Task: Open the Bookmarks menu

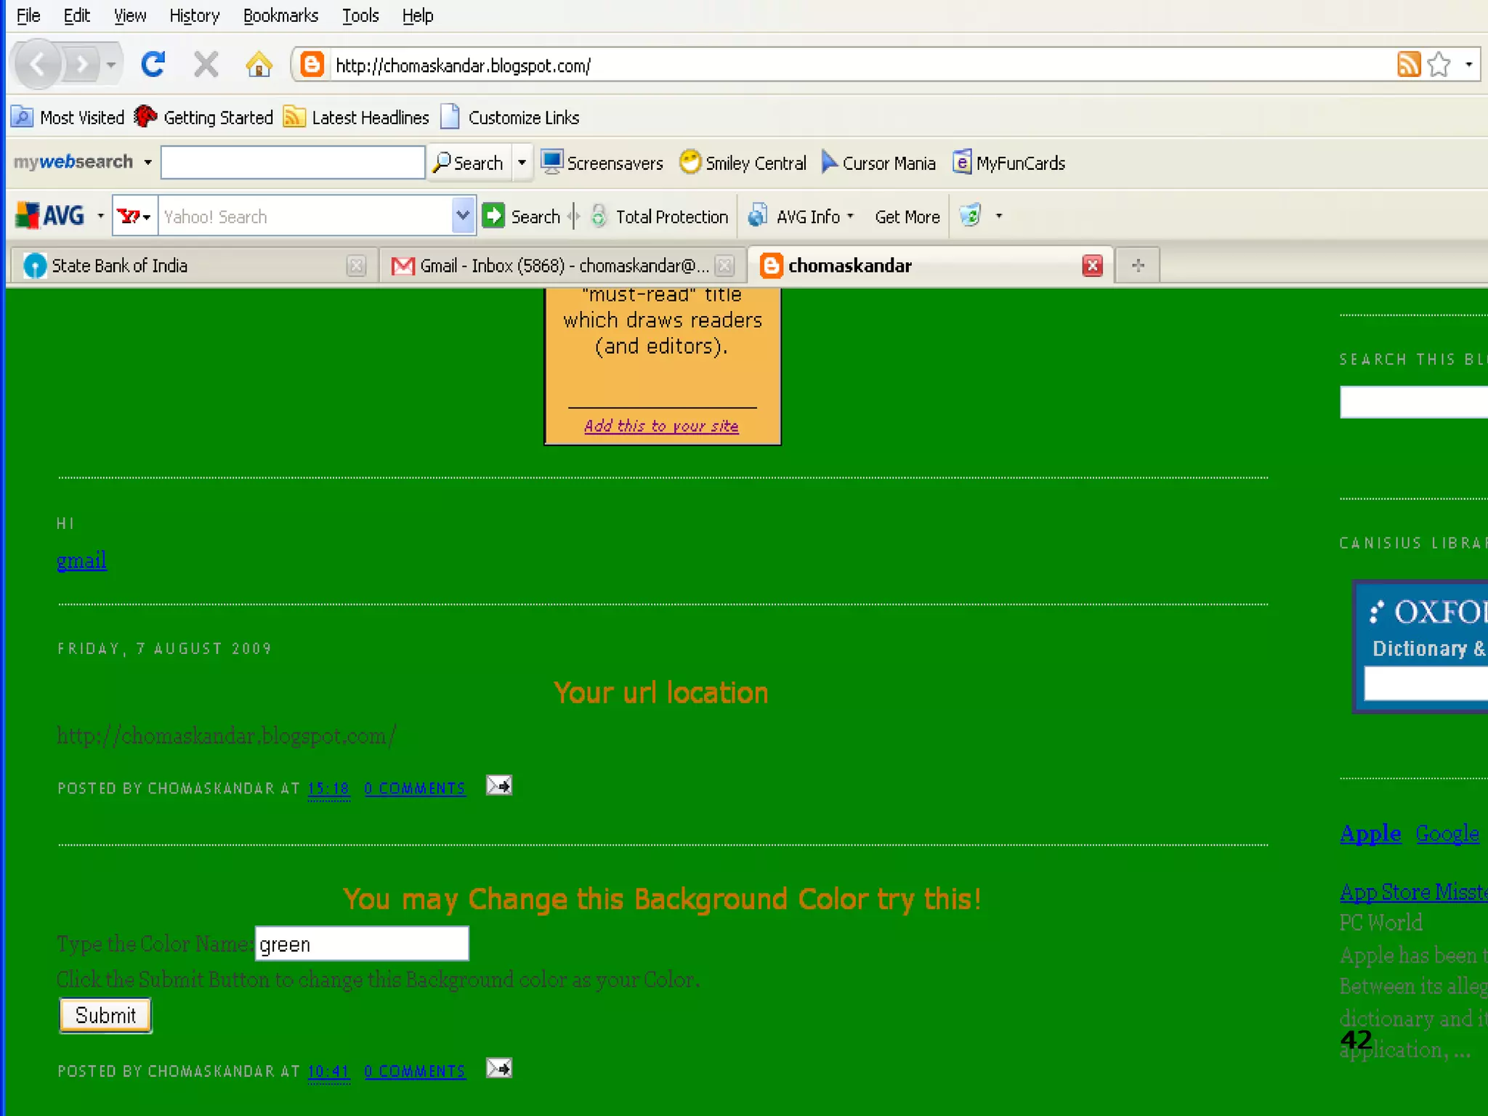Action: click(x=280, y=15)
